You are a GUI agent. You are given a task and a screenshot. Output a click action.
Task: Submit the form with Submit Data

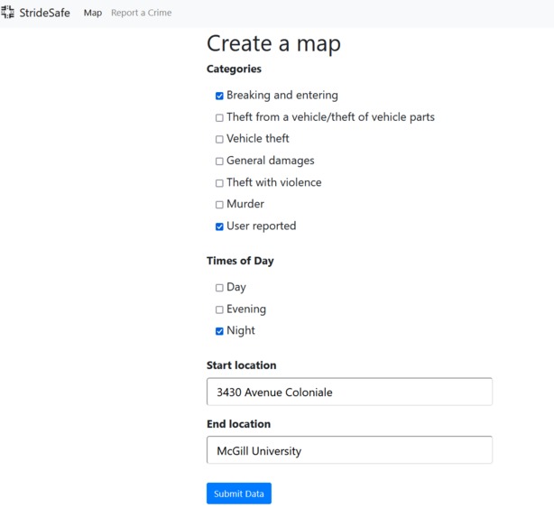tap(239, 494)
